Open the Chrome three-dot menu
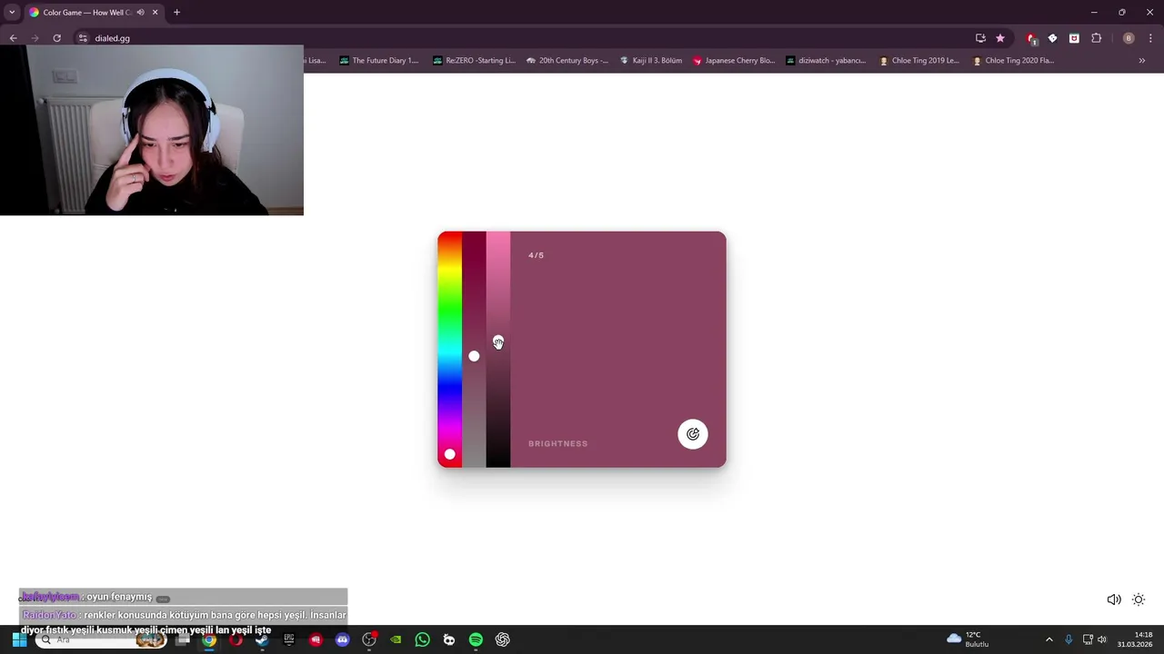Screen dimensions: 1164x654 [1150, 38]
